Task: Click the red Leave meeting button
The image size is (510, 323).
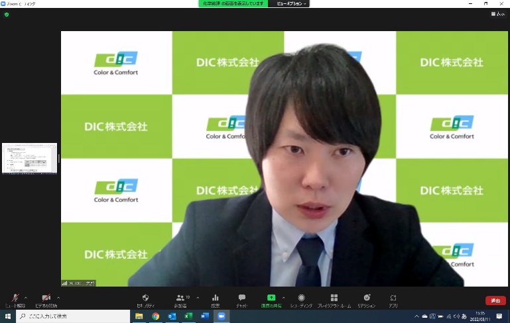Action: 495,300
